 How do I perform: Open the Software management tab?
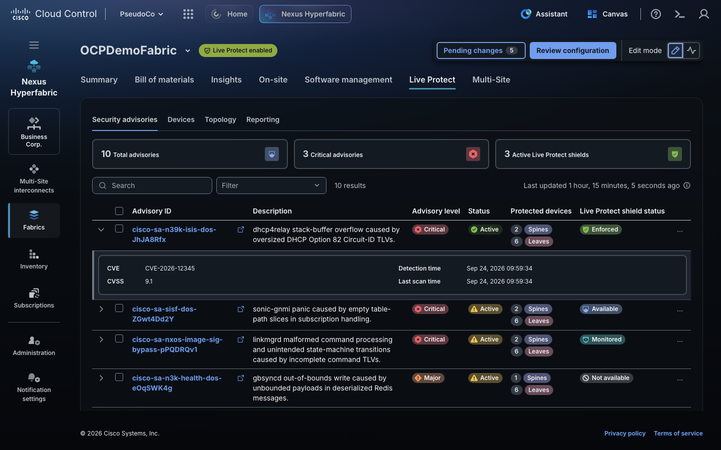click(348, 79)
